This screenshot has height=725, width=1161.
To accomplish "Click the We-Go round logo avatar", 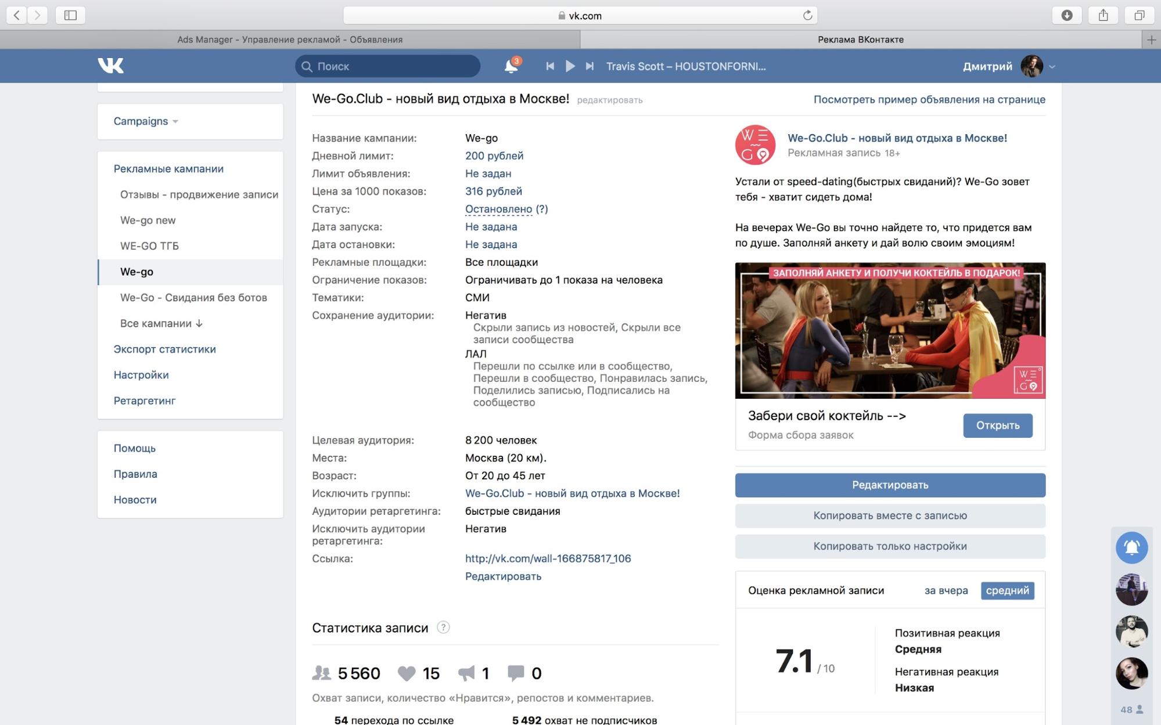I will 755,145.
